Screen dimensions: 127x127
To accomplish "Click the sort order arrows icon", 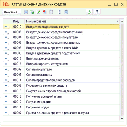I will (x=60, y=12).
